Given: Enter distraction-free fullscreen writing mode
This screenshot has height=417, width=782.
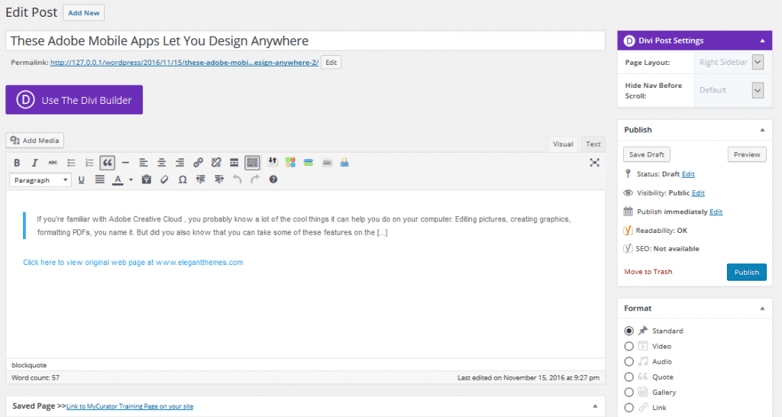Looking at the screenshot, I should pos(594,163).
